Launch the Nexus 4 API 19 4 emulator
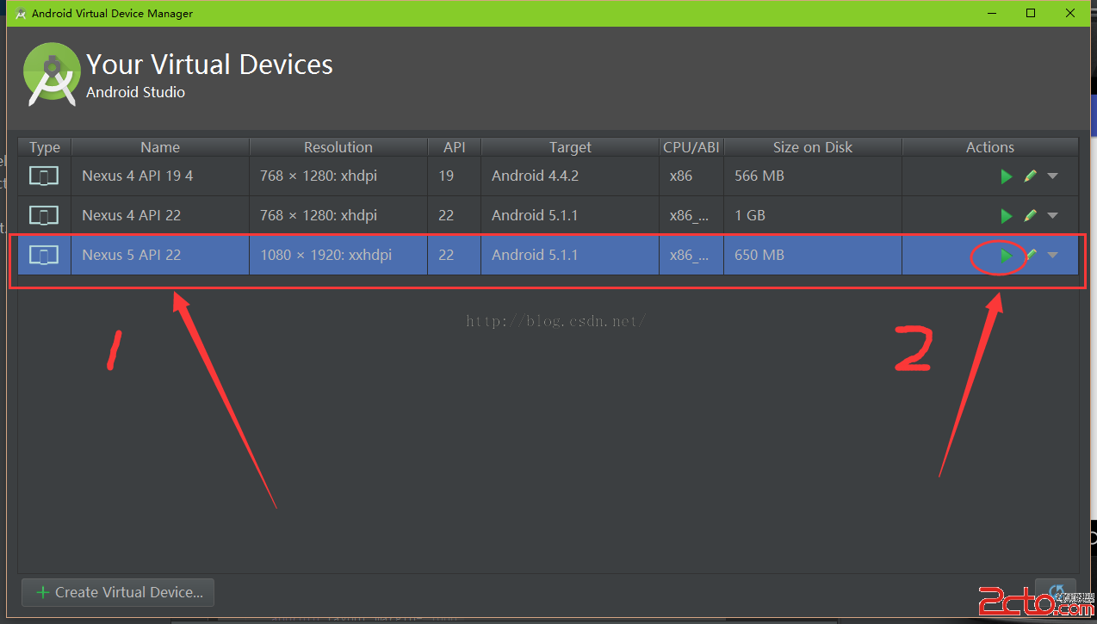Image resolution: width=1097 pixels, height=624 pixels. point(1006,176)
